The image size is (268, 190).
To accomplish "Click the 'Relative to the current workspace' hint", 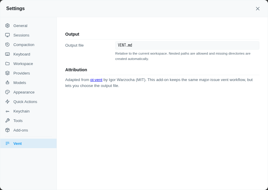I will click(x=183, y=56).
